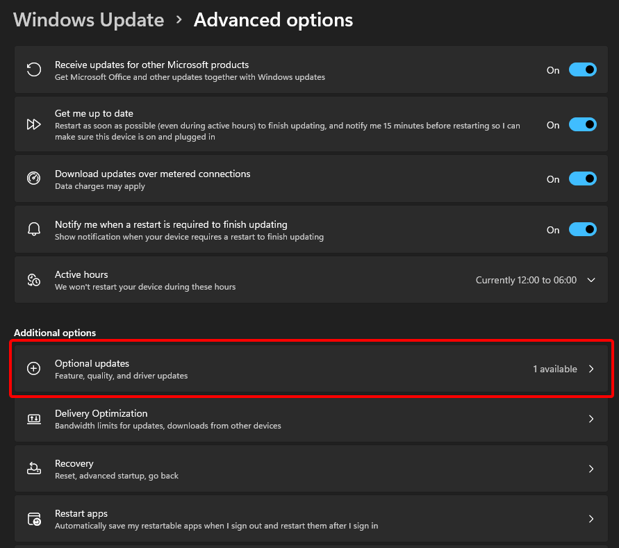Click the Recovery title text

point(74,463)
